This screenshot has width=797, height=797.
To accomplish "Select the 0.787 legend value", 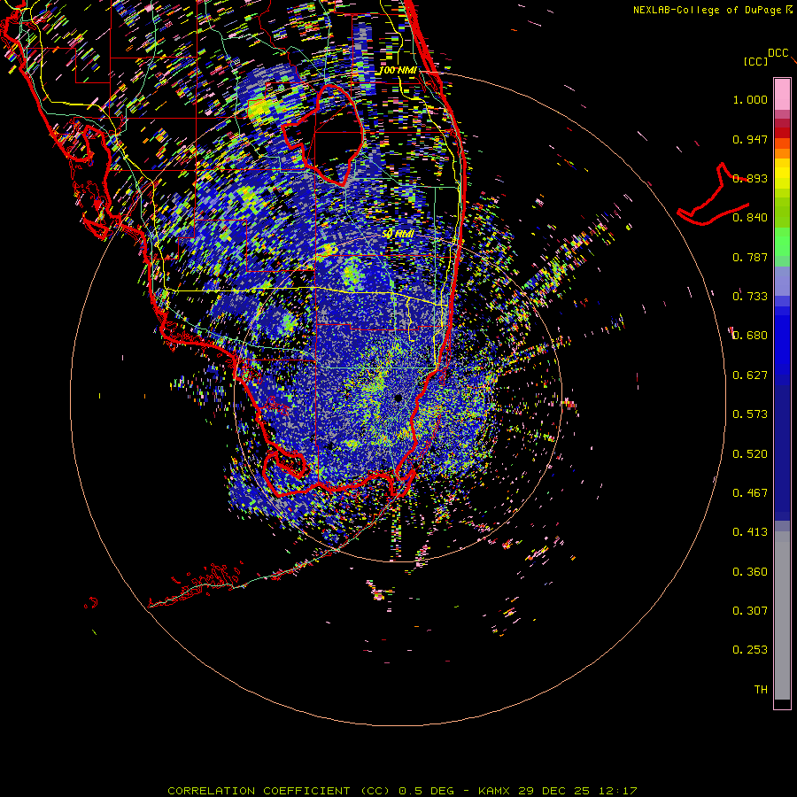I will pos(750,257).
